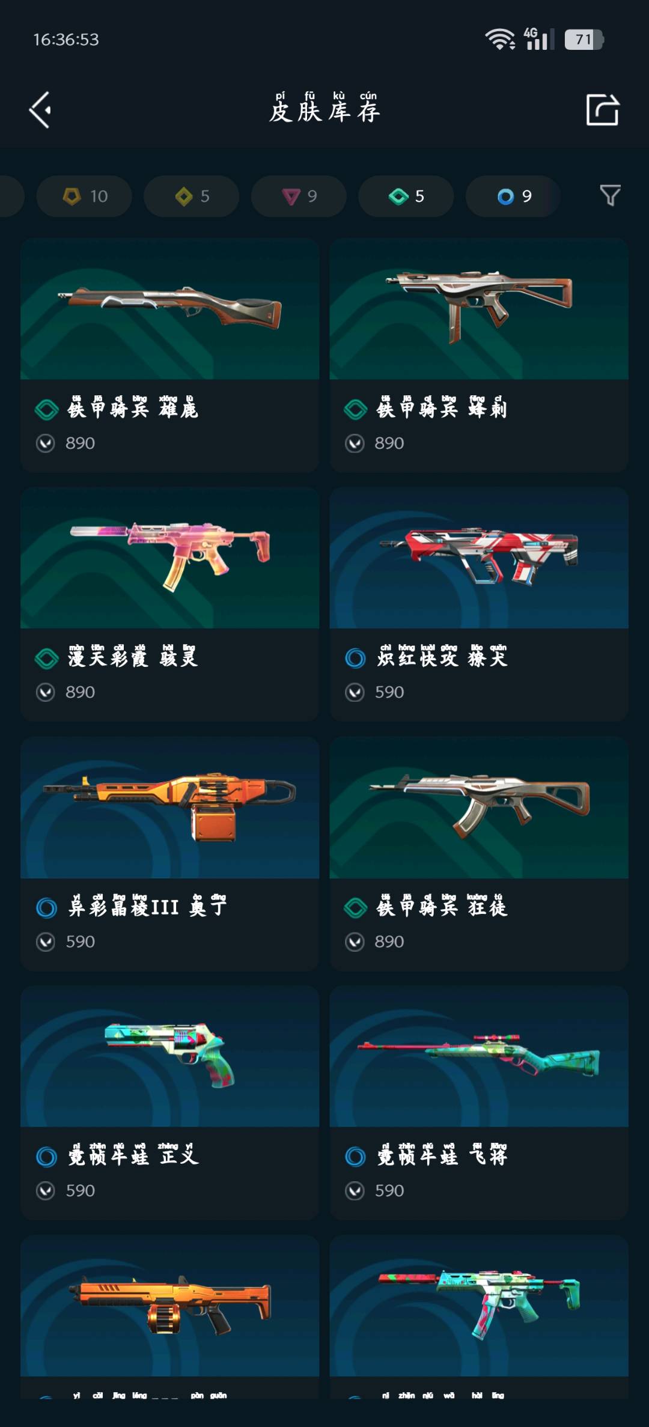Select the 觉祯牛娃 正义 revolver skin title
Image resolution: width=649 pixels, height=1427 pixels.
[x=133, y=1155]
